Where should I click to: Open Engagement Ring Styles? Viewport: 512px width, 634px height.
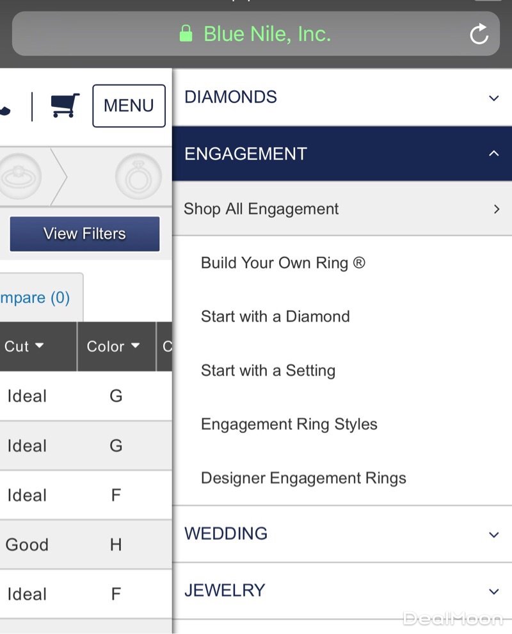click(x=289, y=424)
